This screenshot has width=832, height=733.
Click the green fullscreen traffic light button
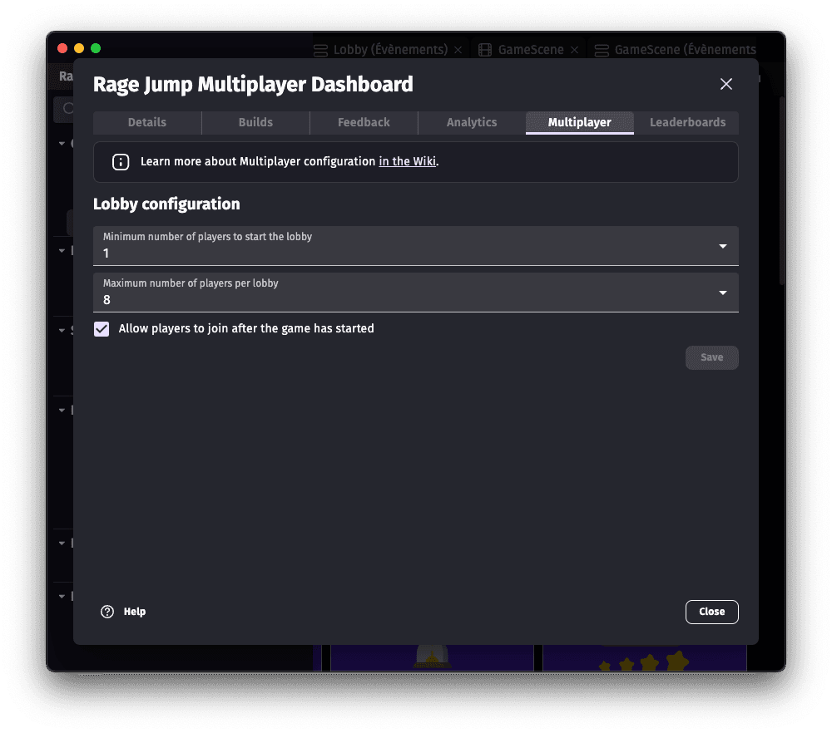[x=96, y=48]
